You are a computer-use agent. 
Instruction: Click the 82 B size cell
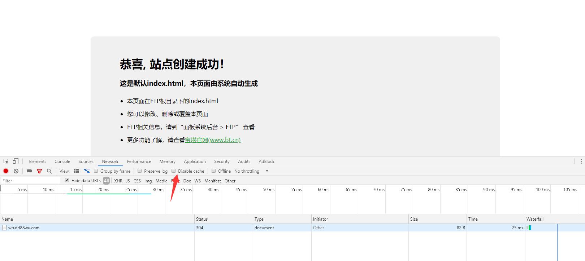click(438, 228)
